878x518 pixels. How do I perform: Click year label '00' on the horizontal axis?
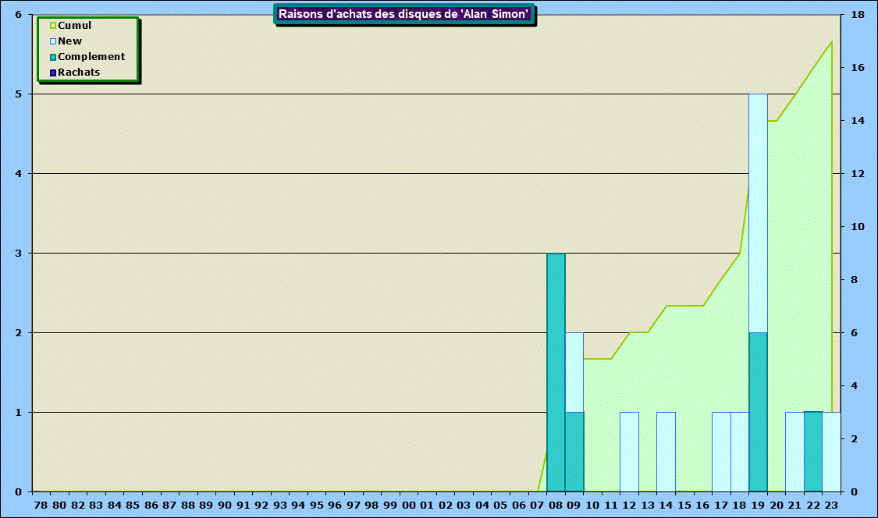point(409,505)
